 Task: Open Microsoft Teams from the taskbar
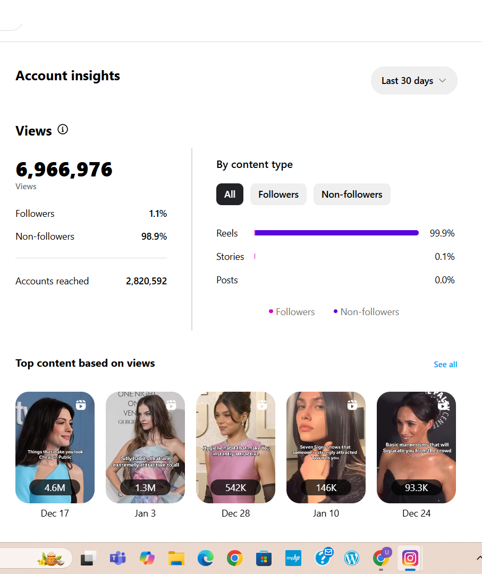coord(117,558)
